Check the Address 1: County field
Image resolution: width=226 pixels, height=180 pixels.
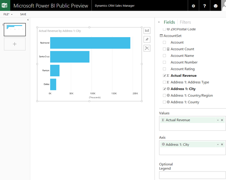point(164,102)
